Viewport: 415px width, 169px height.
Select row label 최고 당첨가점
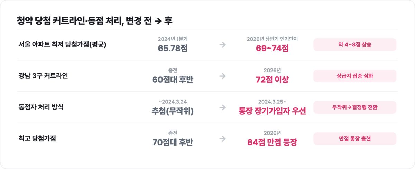(x=37, y=139)
